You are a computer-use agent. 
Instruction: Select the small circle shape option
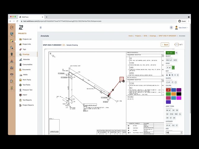[173, 82]
